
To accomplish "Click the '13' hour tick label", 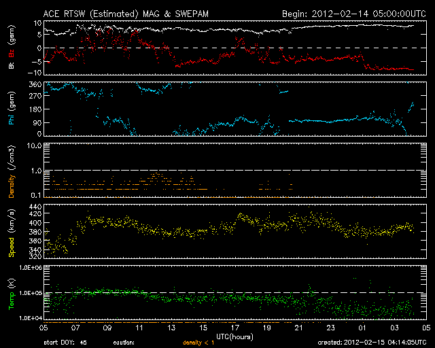I will (171, 328).
